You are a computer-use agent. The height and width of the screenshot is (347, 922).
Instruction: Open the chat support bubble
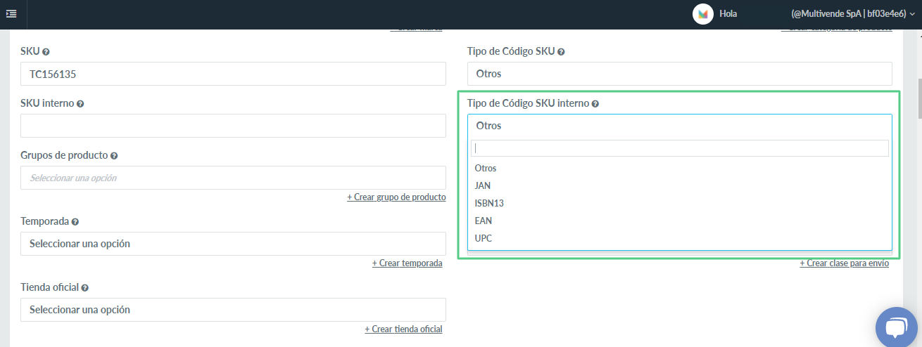896,328
